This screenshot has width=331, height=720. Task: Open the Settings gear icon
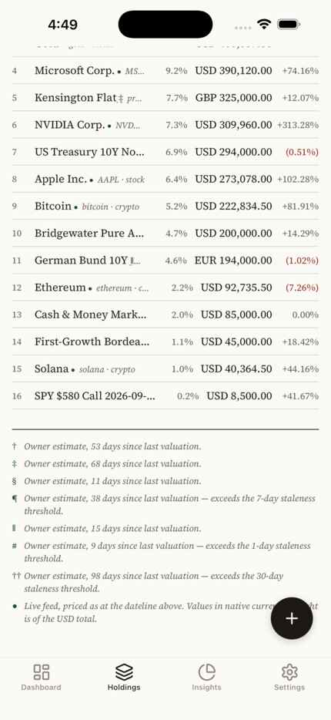[x=289, y=671]
